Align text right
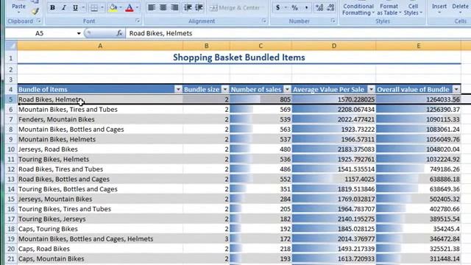 174,7
